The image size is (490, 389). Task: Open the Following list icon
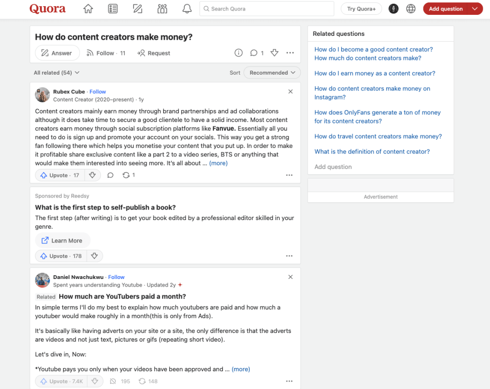point(113,9)
